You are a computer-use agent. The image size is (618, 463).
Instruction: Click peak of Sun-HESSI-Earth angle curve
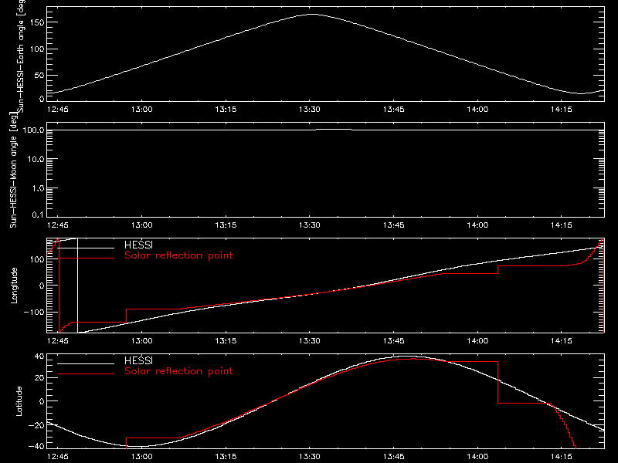tap(312, 14)
